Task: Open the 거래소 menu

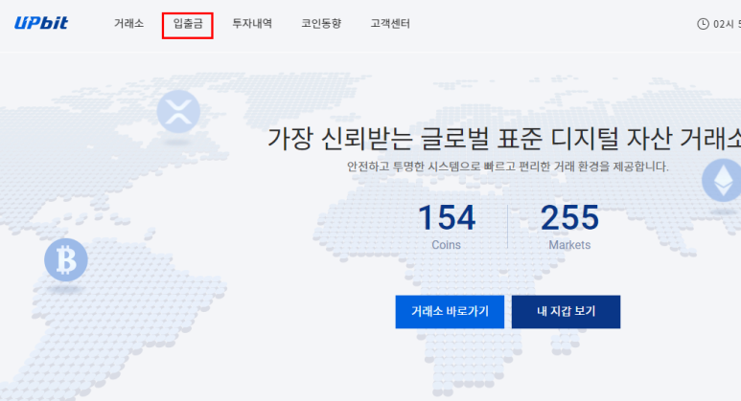Action: 129,23
